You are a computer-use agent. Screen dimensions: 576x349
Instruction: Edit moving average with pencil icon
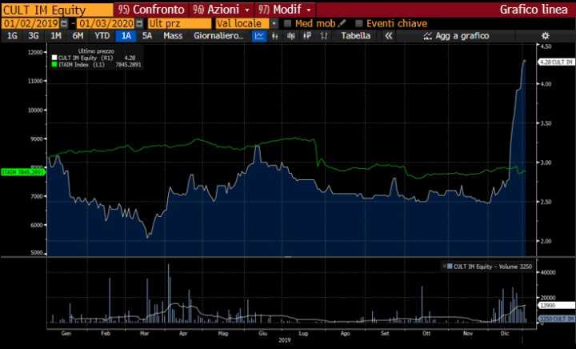click(342, 23)
